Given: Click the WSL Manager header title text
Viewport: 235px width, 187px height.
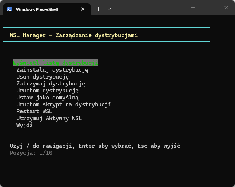Looking at the screenshot, I should (x=74, y=35).
